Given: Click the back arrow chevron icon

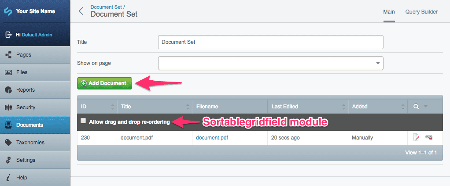Looking at the screenshot, I should tap(81, 11).
